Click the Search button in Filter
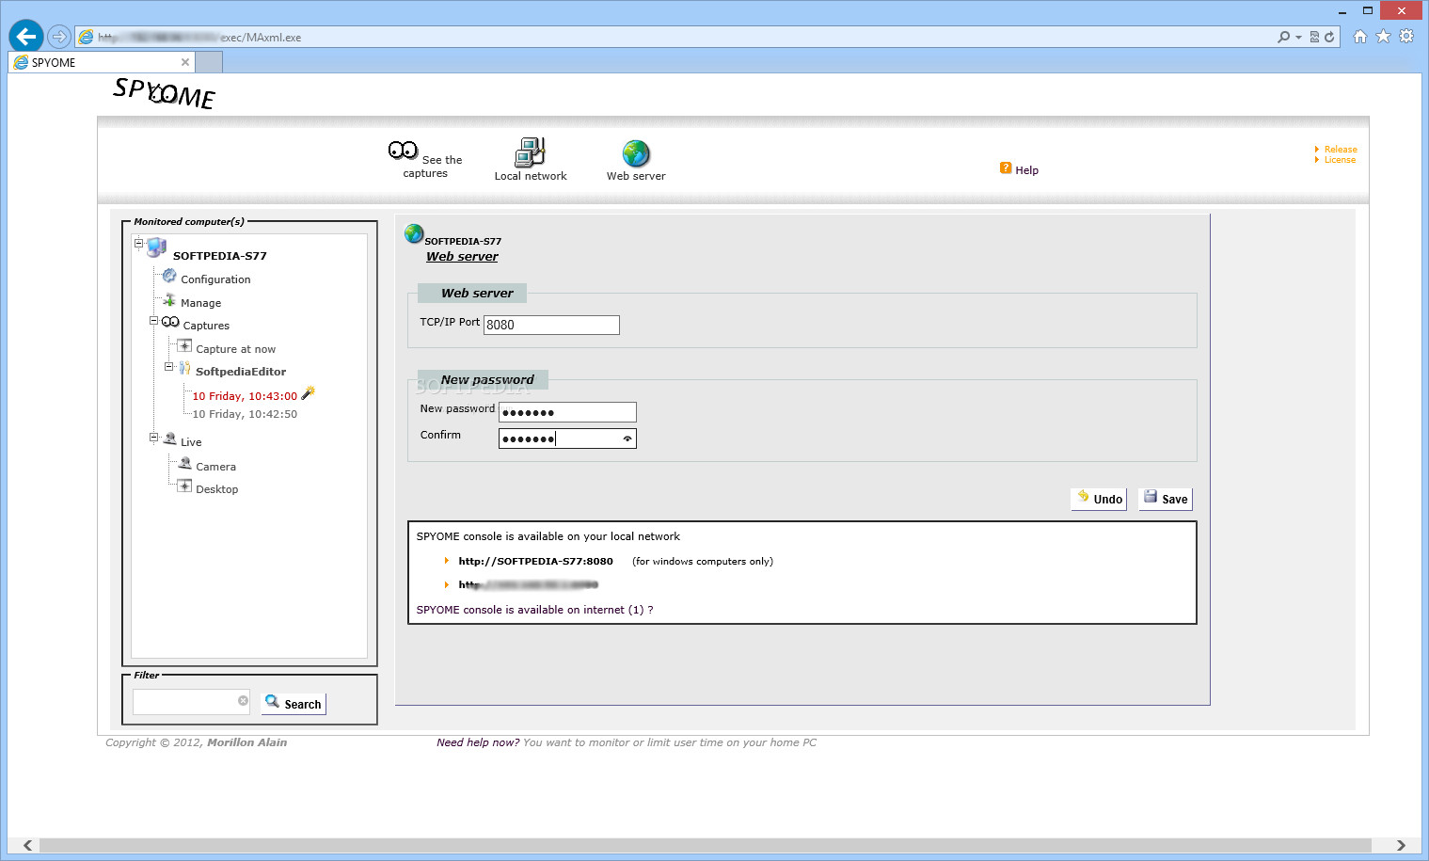 pos(294,703)
